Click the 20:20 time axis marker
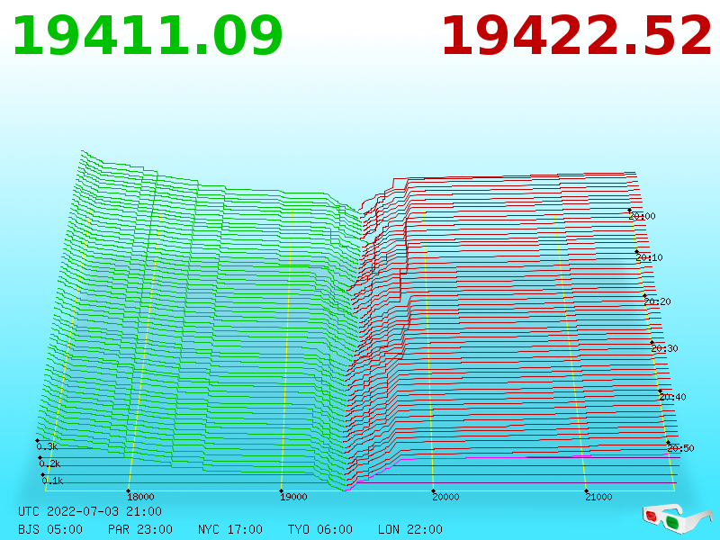The image size is (720, 540). tap(658, 301)
